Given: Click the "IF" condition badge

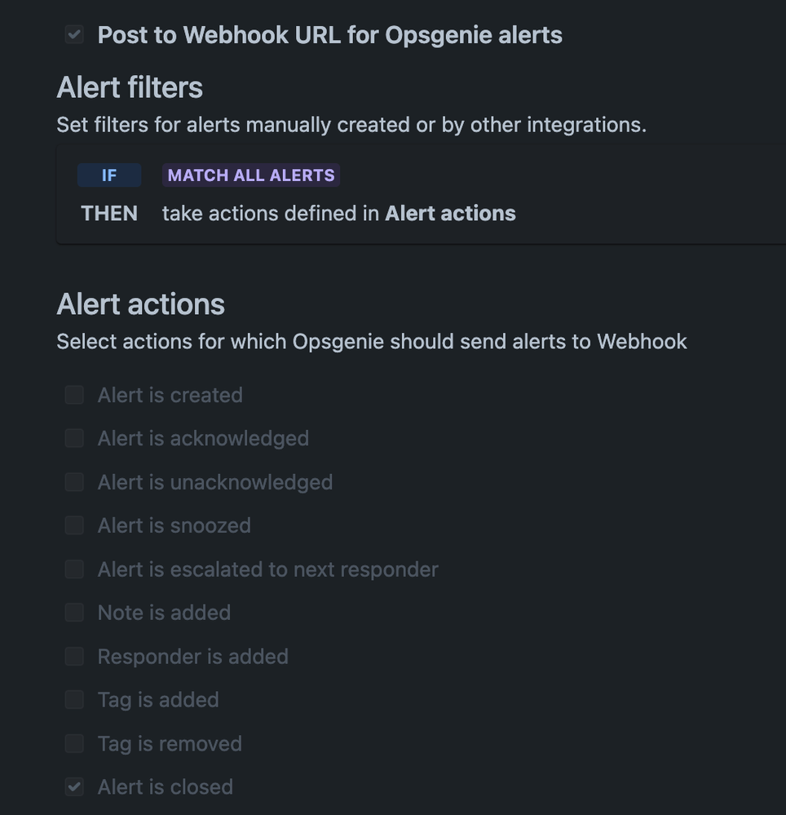Looking at the screenshot, I should click(108, 175).
